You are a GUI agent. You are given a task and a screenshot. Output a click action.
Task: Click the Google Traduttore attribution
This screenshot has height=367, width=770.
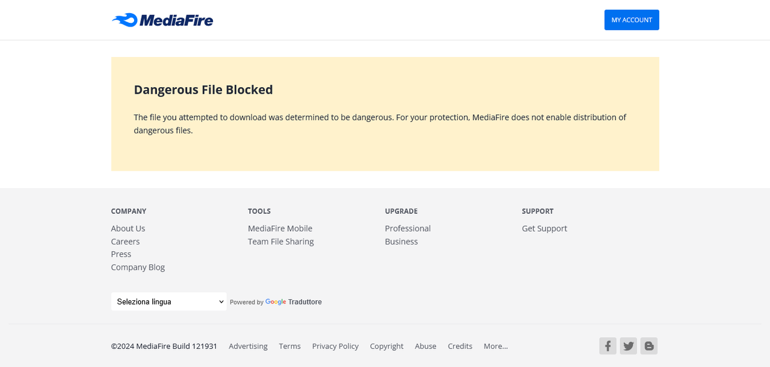[x=294, y=302]
